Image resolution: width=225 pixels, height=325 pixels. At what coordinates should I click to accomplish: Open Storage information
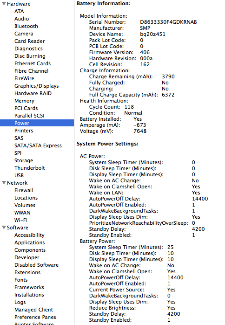coord(24,160)
